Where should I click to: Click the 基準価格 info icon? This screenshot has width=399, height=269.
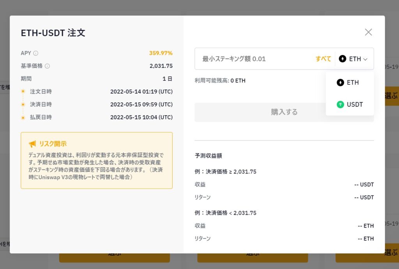click(47, 66)
